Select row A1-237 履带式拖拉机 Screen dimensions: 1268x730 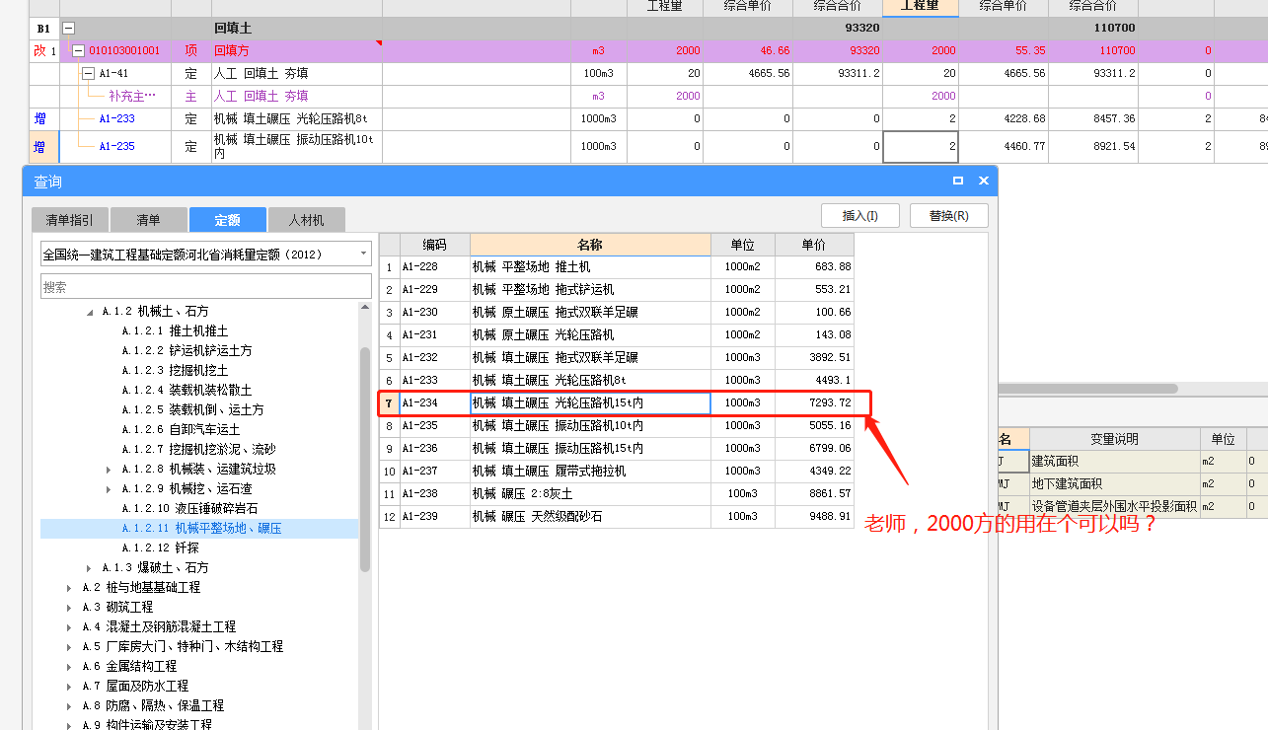pos(617,471)
